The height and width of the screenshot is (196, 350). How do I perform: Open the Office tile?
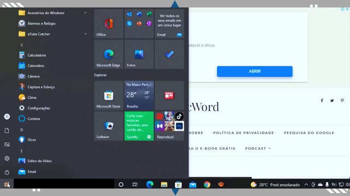click(109, 24)
